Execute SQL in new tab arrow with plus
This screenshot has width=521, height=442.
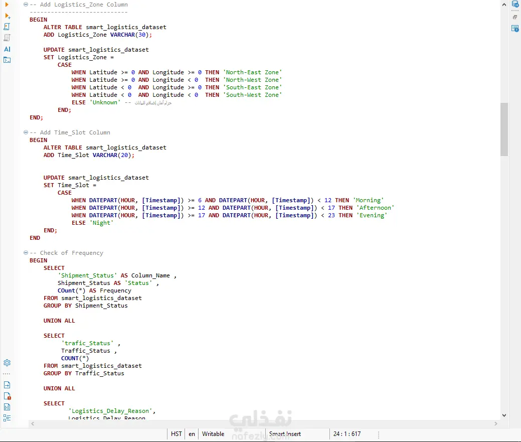pyautogui.click(x=8, y=16)
